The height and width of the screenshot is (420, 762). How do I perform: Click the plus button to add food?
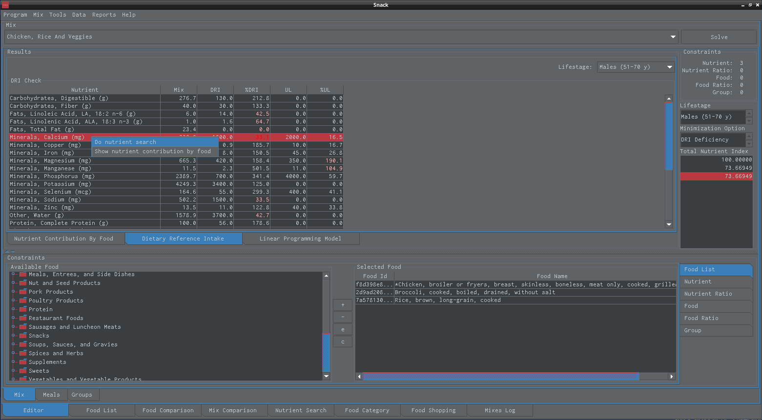click(x=343, y=305)
